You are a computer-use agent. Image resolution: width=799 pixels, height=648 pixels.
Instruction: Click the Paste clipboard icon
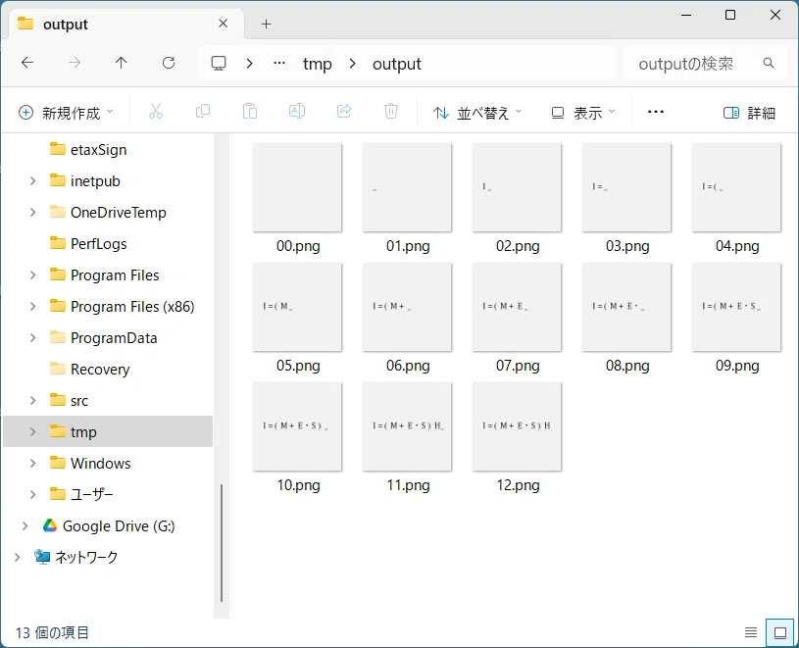click(x=250, y=112)
